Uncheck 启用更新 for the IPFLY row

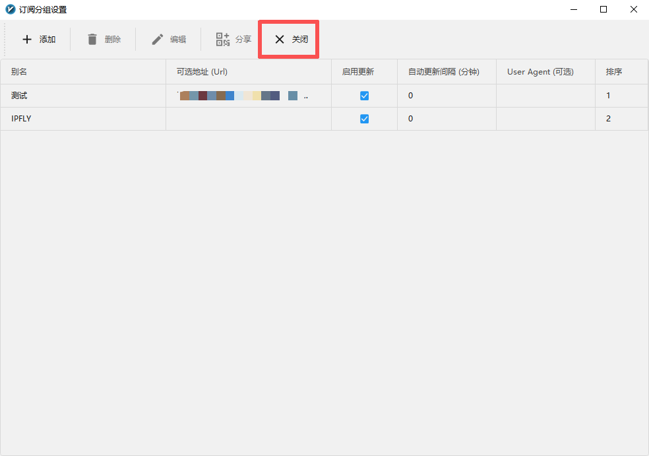pos(364,119)
